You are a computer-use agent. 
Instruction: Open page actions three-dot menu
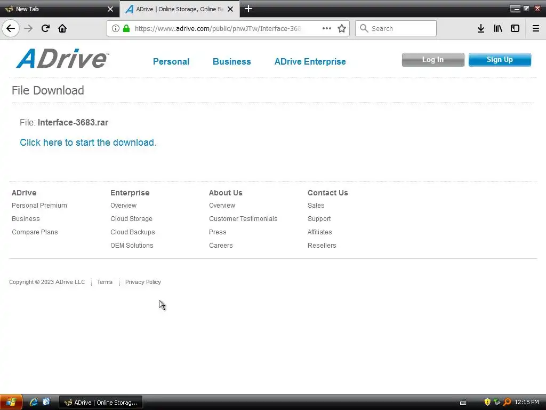327,28
